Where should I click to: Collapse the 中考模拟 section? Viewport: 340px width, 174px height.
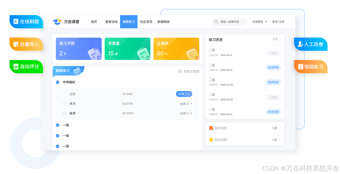point(58,82)
